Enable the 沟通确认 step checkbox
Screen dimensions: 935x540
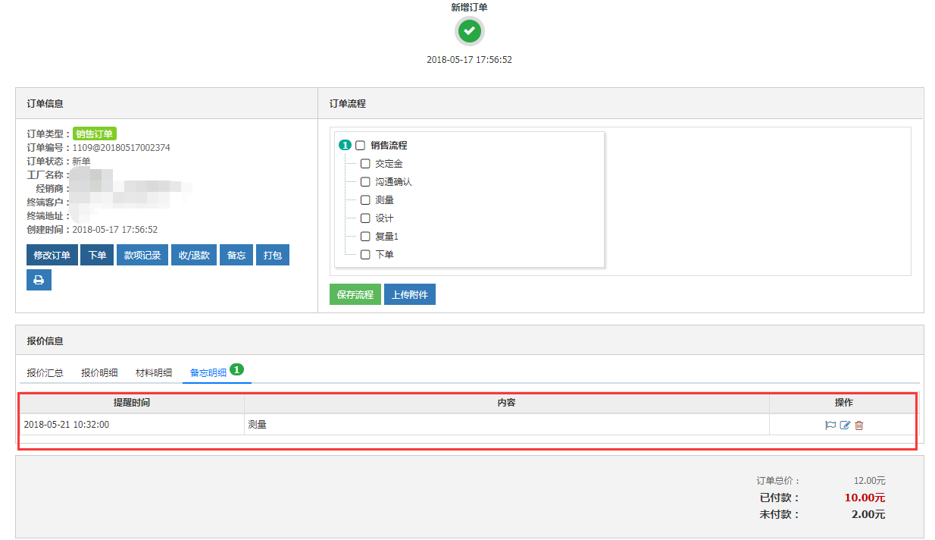tap(365, 182)
